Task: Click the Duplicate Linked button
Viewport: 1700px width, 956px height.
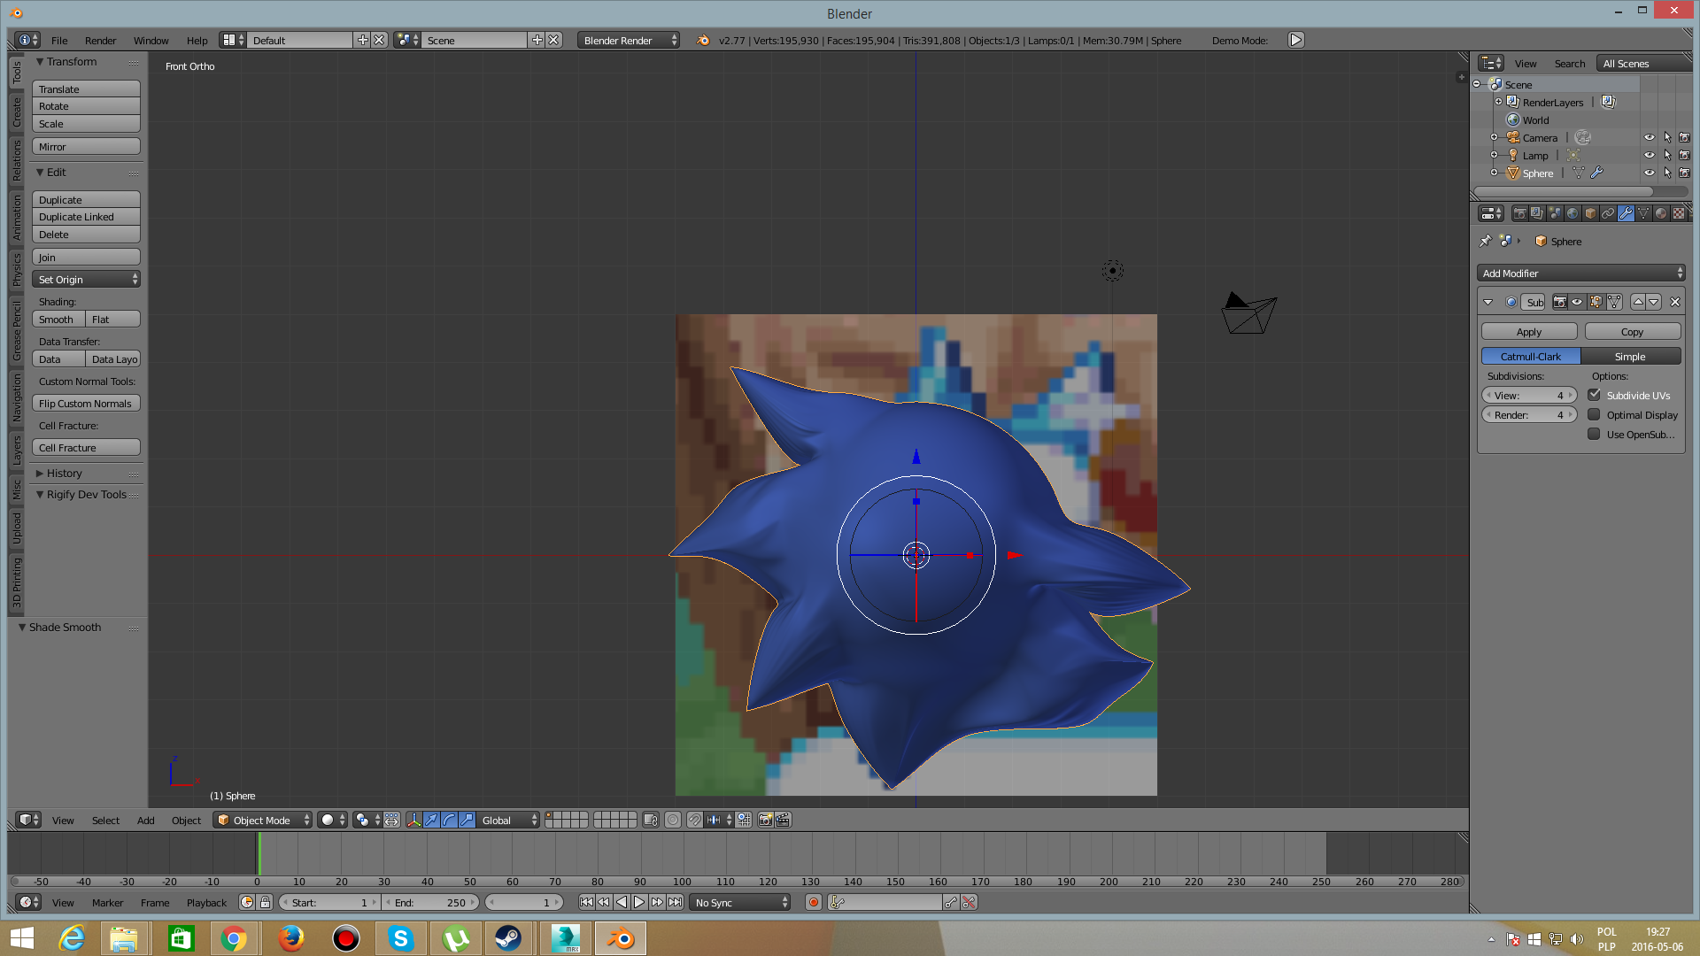Action: [86, 217]
